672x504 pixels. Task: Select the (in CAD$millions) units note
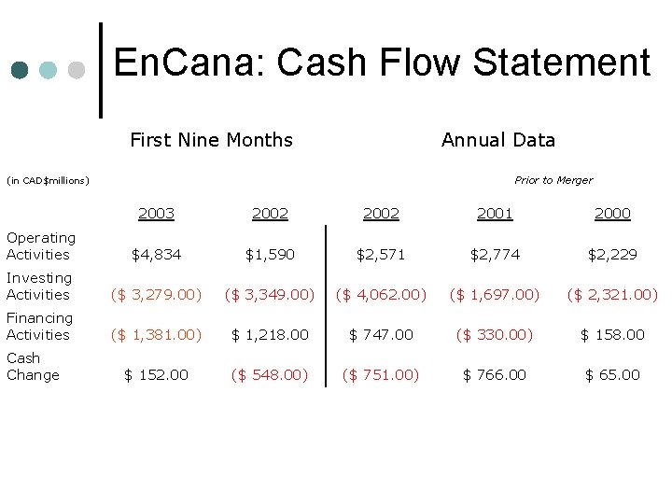tap(48, 180)
